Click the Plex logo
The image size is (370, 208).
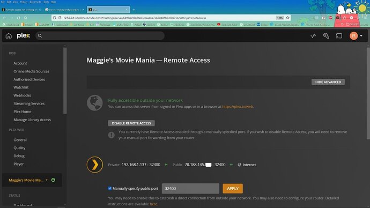[24, 35]
